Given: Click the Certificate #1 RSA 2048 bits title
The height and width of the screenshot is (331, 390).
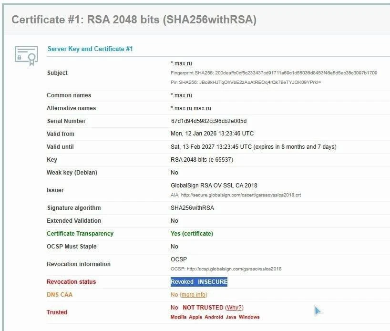Looking at the screenshot, I should point(134,20).
